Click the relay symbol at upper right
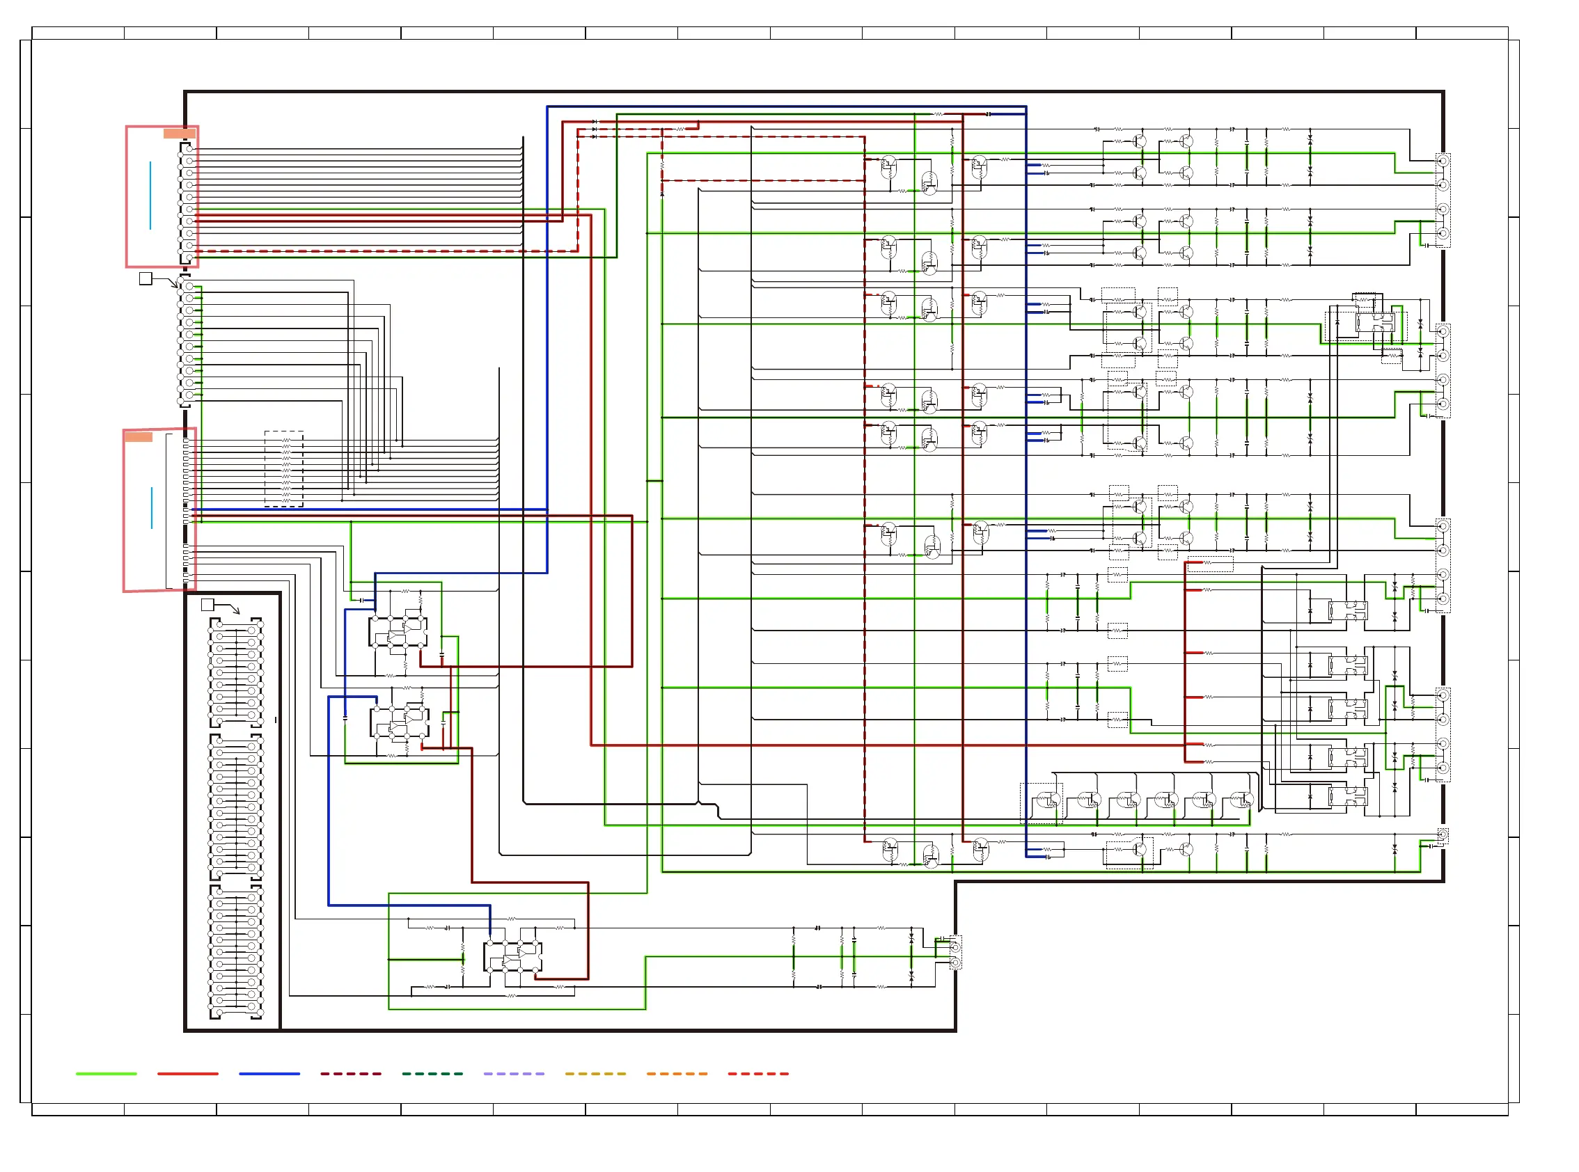 pos(1374,323)
